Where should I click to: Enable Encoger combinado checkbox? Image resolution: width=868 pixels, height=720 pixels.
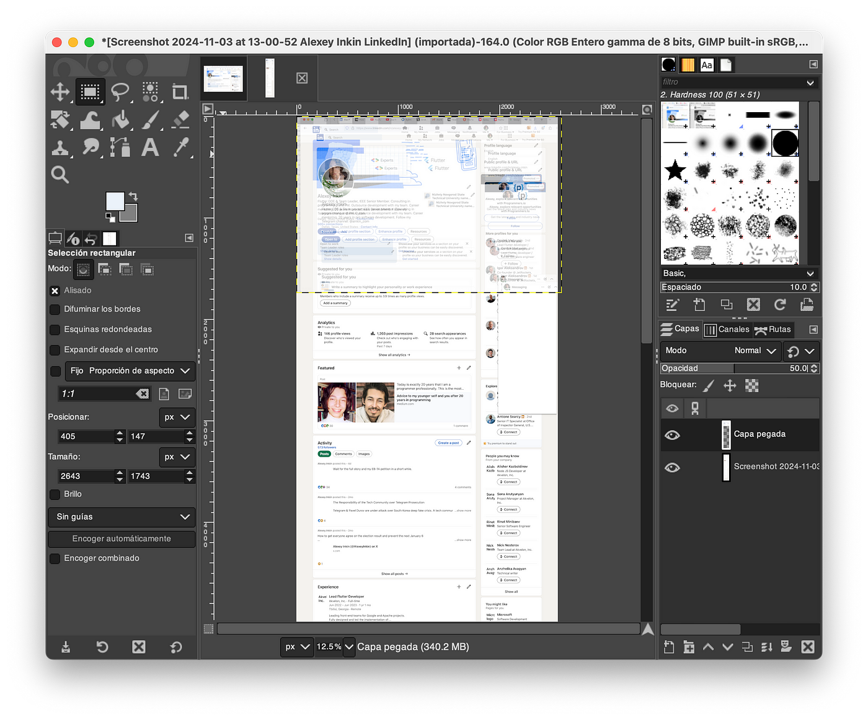(x=55, y=559)
